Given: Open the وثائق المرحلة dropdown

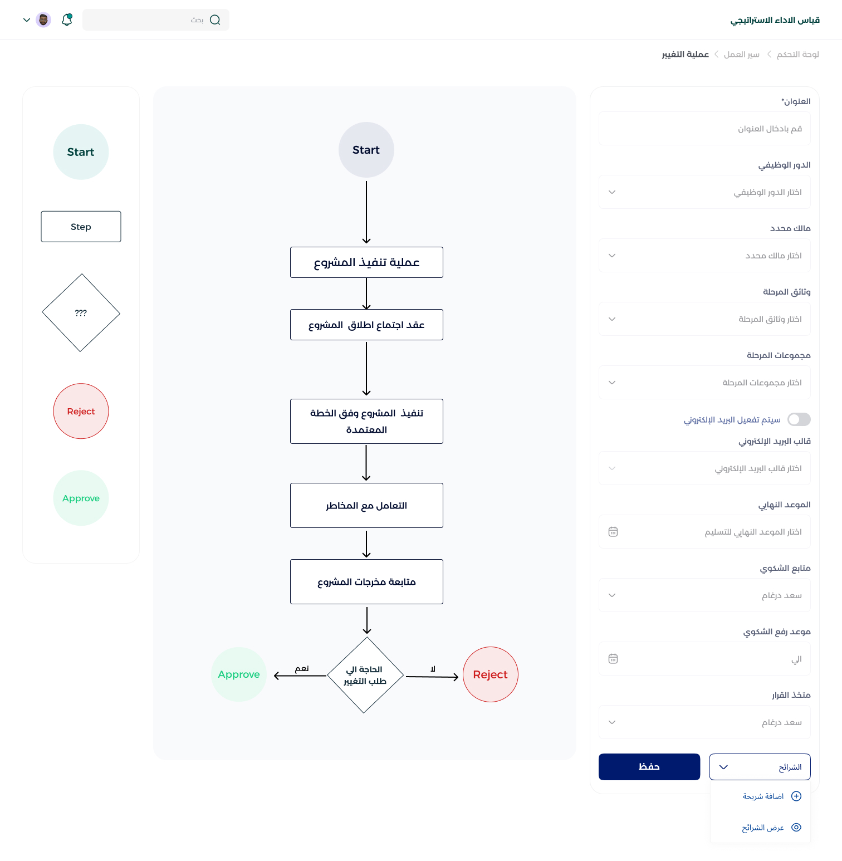Looking at the screenshot, I should click(704, 319).
